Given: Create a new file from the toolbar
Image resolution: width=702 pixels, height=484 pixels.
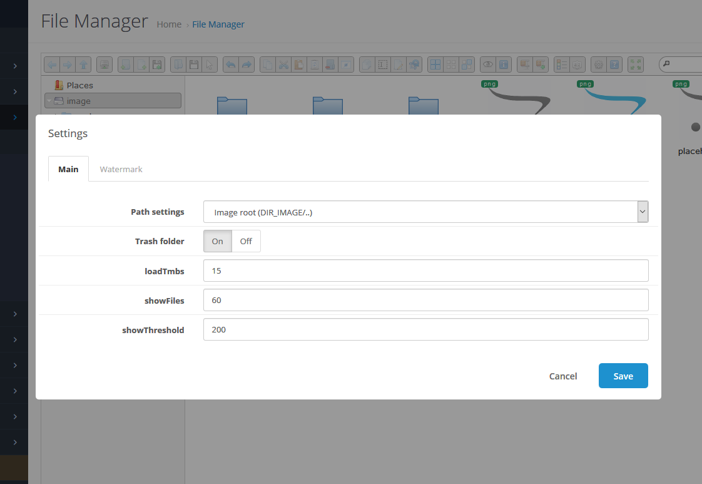Looking at the screenshot, I should click(141, 65).
